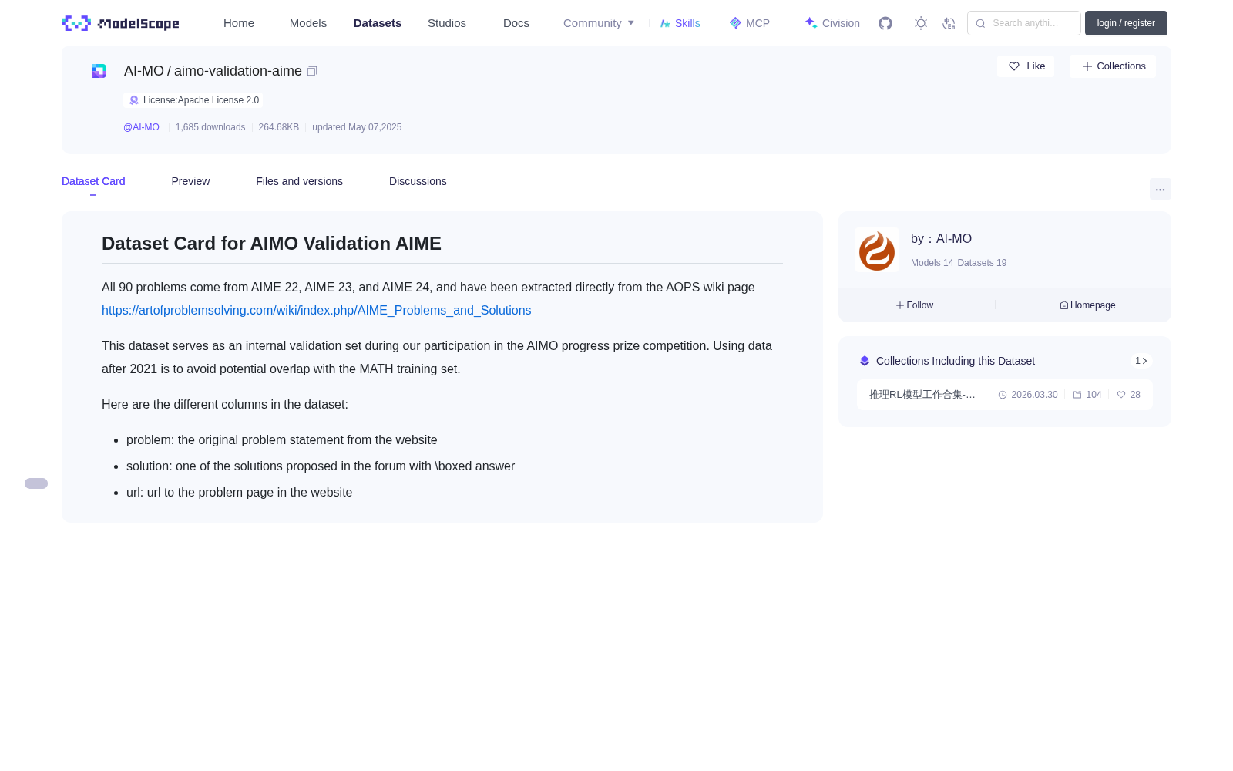Open the MCP nav link

(749, 23)
